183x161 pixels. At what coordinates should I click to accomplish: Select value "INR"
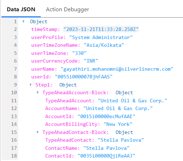[91, 61]
